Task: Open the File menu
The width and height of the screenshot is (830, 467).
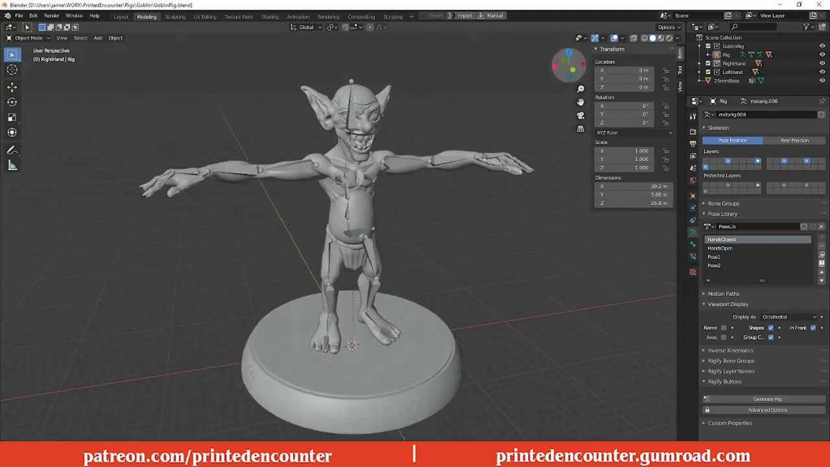Action: pyautogui.click(x=19, y=16)
